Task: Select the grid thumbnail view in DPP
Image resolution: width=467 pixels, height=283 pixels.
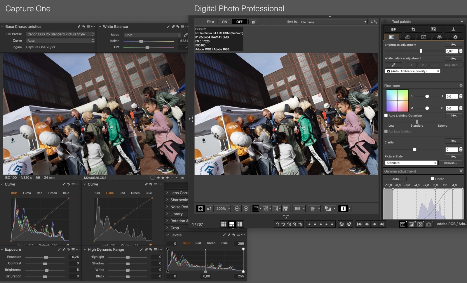Action: pos(224,224)
